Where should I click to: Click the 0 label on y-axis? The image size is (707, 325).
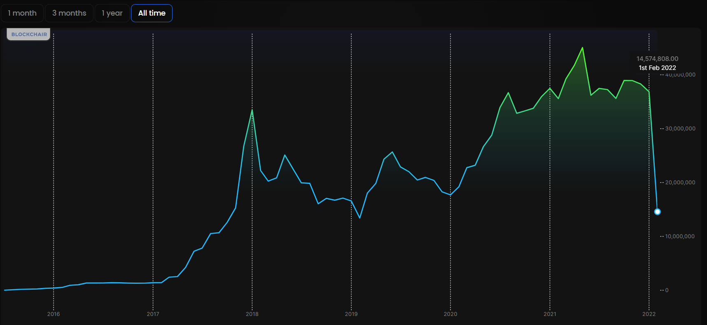pos(667,290)
